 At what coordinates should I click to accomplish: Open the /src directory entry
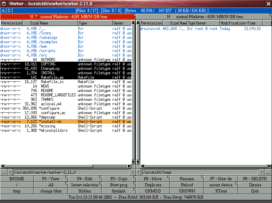tap(66, 55)
